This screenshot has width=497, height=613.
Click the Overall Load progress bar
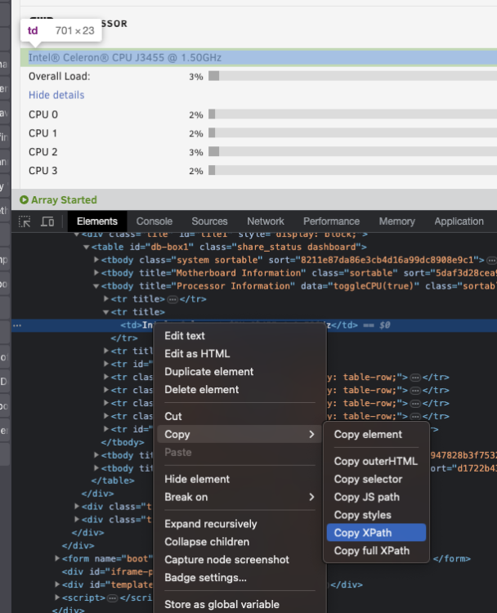pos(352,76)
